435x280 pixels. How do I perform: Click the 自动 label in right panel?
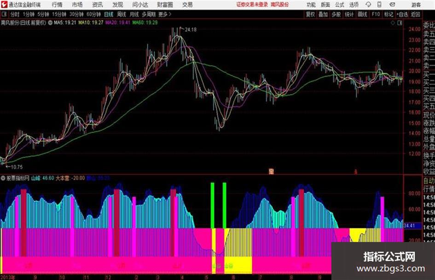[429, 181]
